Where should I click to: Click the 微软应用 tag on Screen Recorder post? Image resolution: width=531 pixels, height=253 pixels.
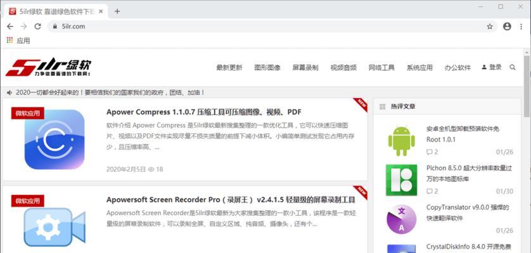coord(28,201)
